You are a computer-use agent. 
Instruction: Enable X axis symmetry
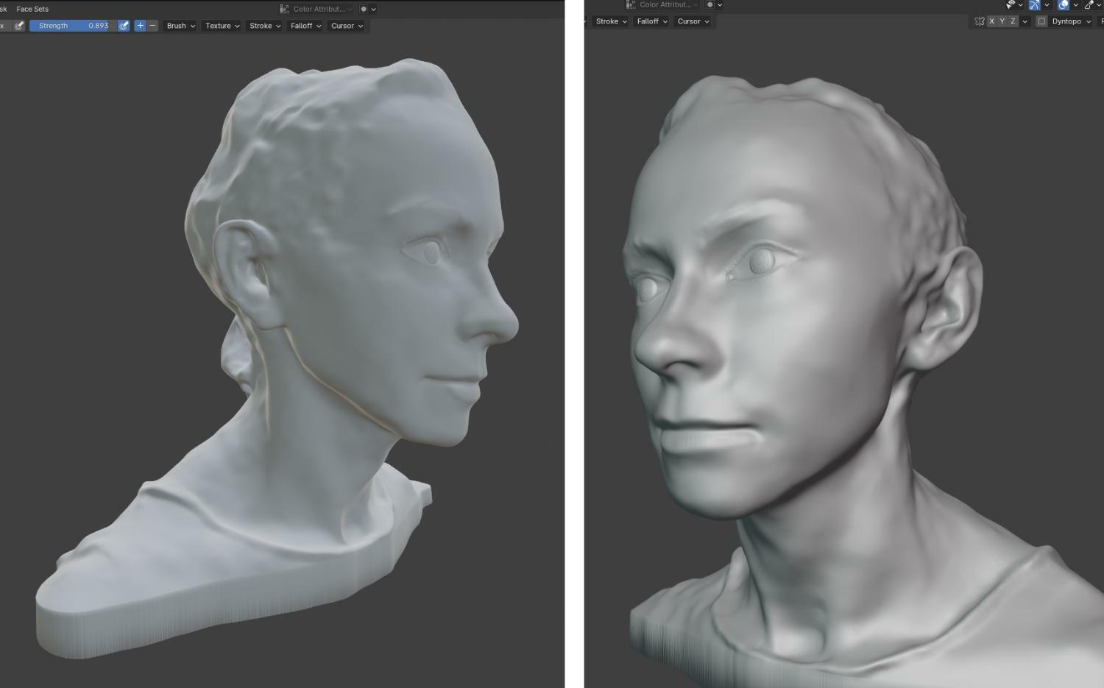coord(991,21)
